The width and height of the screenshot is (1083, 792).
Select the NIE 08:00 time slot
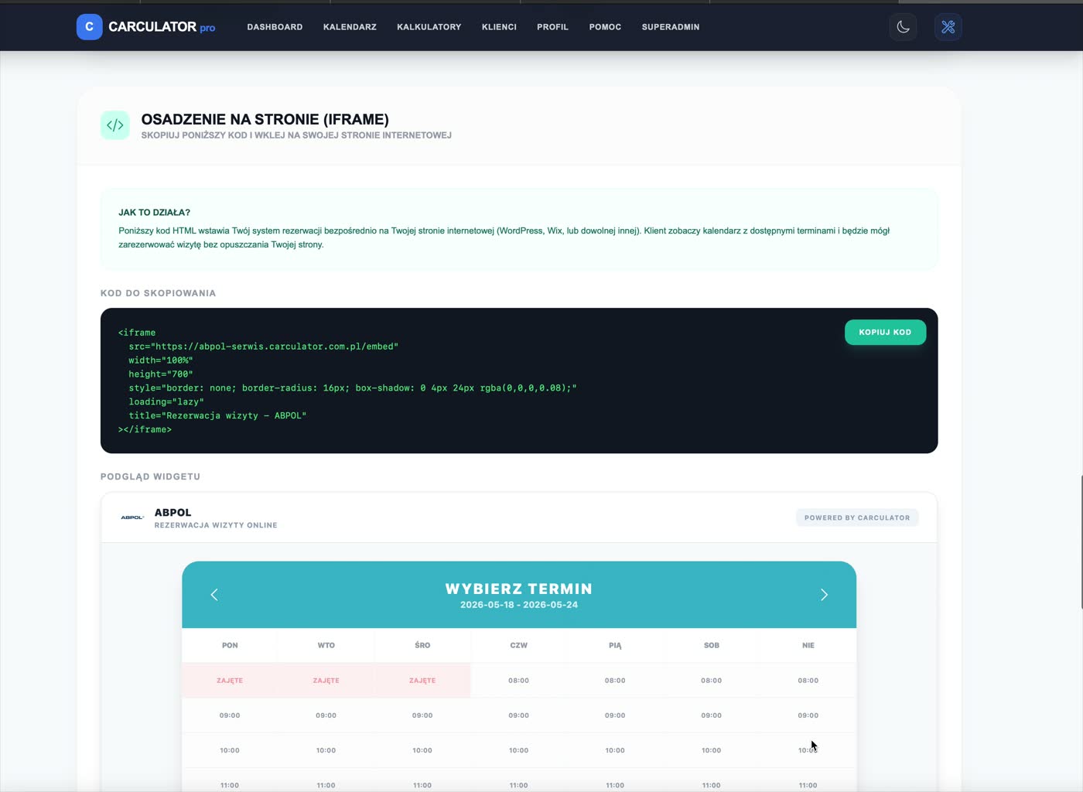point(808,681)
